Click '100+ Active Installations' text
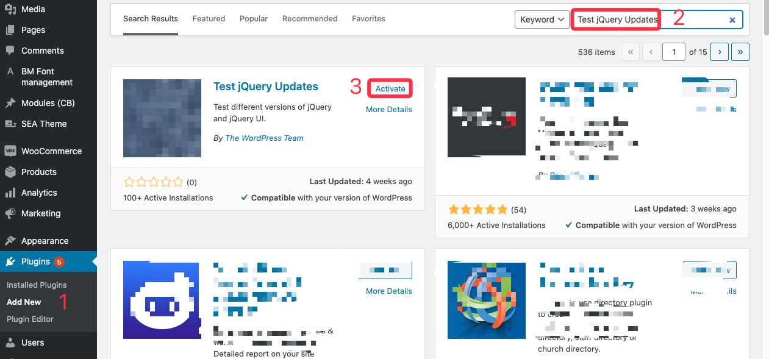 click(168, 197)
